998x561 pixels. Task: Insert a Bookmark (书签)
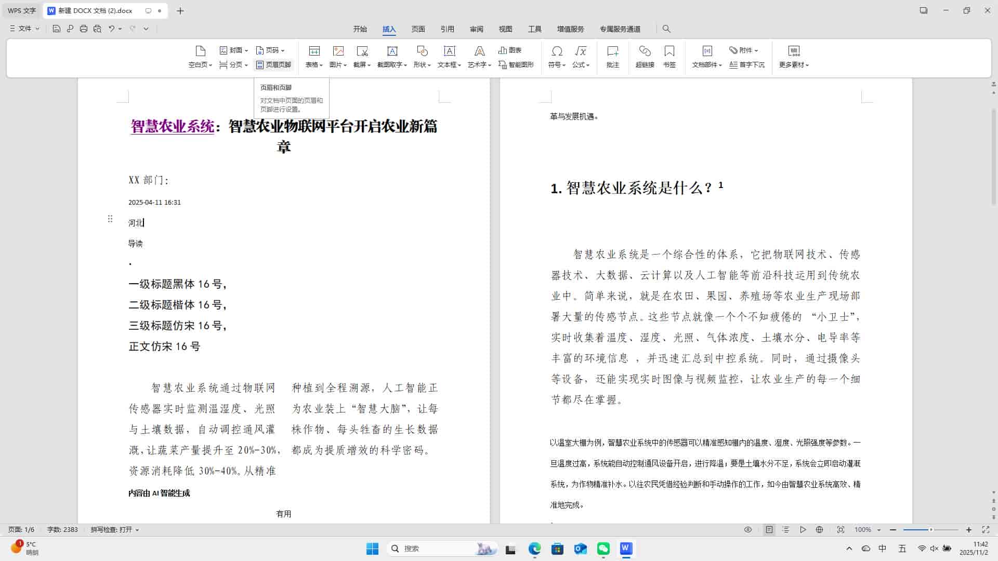pos(669,57)
